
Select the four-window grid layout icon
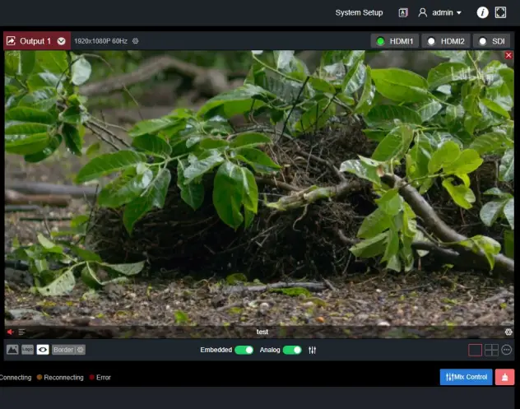pos(491,350)
